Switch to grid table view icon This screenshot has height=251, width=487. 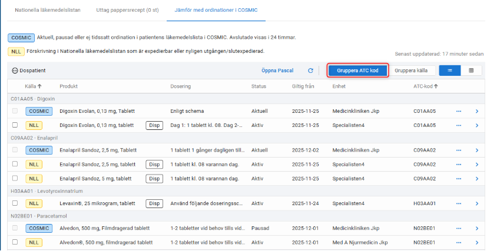tap(471, 71)
